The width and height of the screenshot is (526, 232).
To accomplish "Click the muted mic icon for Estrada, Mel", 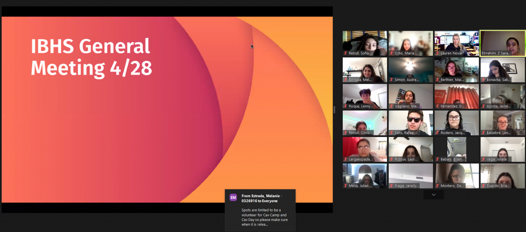I will tap(346, 80).
